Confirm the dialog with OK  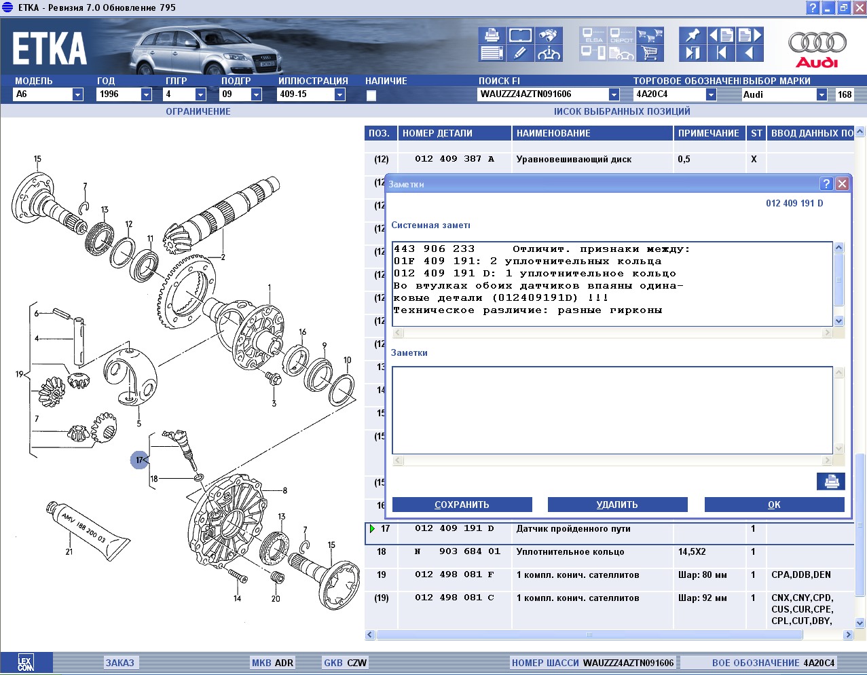click(774, 505)
